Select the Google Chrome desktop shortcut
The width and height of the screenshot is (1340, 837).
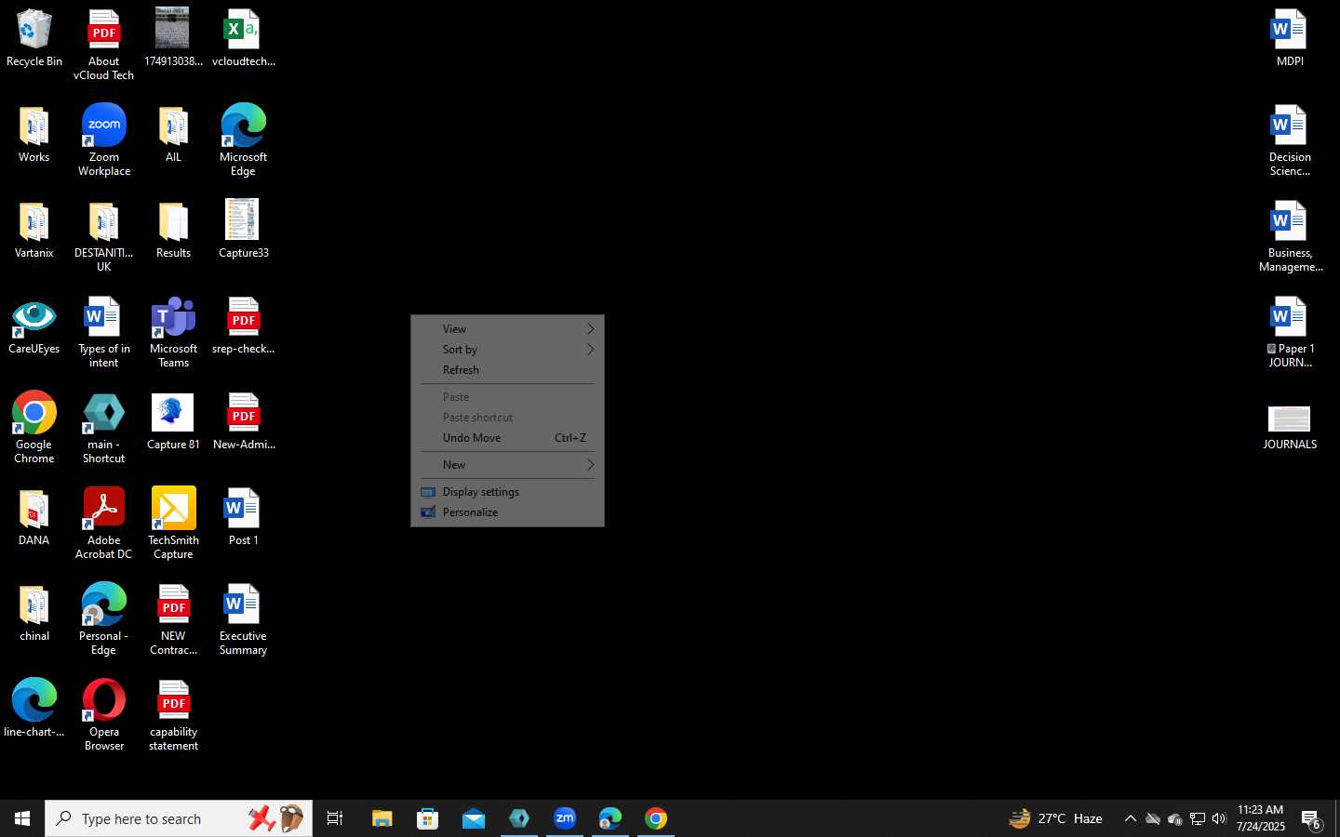34,428
